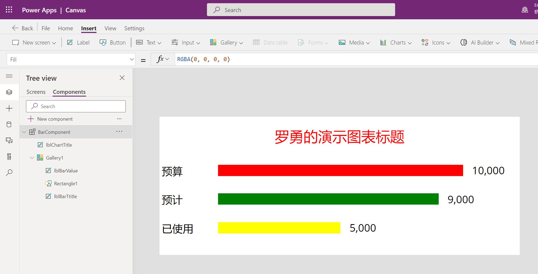Select the Components tab
Viewport: 538px width, 274px height.
pos(69,92)
